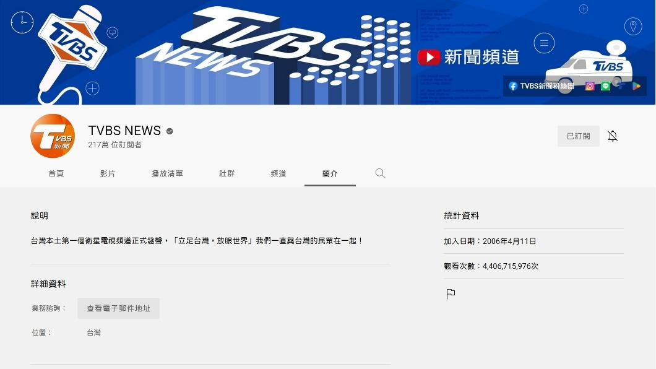
Task: Click the verified badge next to TVBS NEWS
Action: [x=170, y=131]
